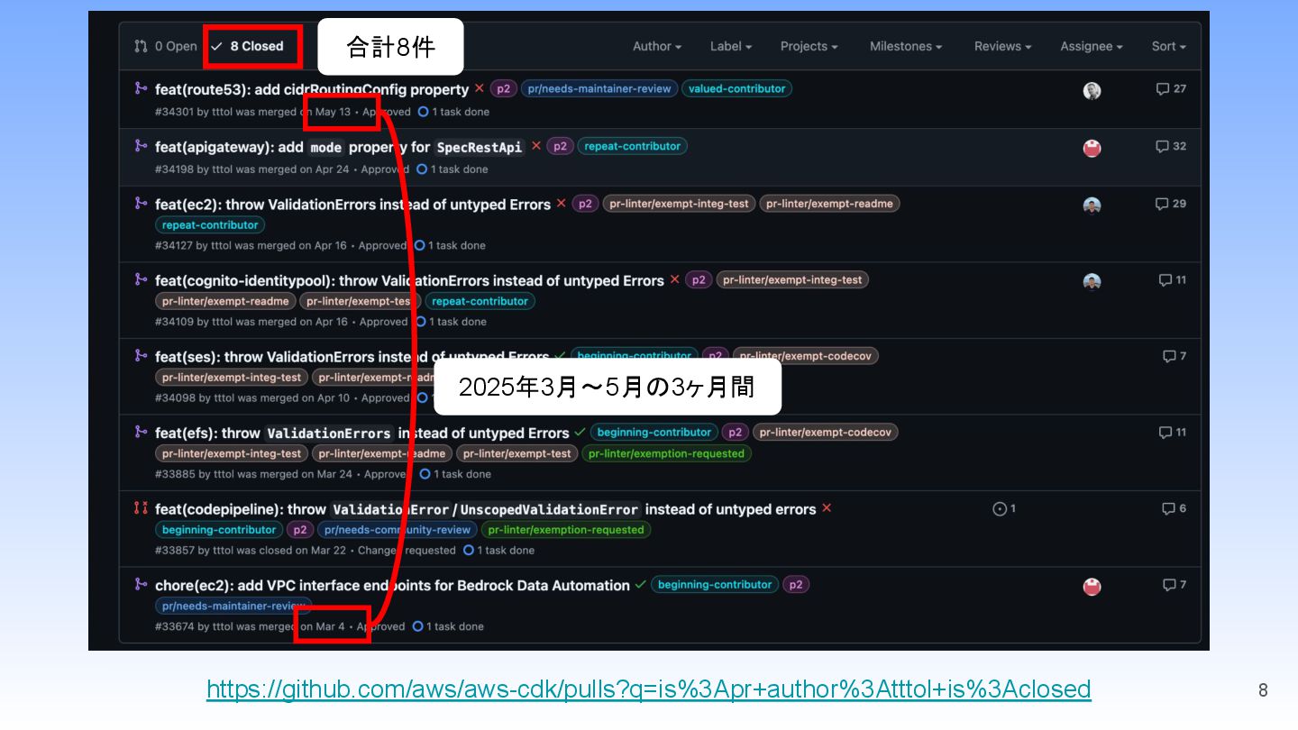The width and height of the screenshot is (1298, 730).
Task: Click failed checks X on feat(codepipeline) PR
Action: click(x=827, y=508)
